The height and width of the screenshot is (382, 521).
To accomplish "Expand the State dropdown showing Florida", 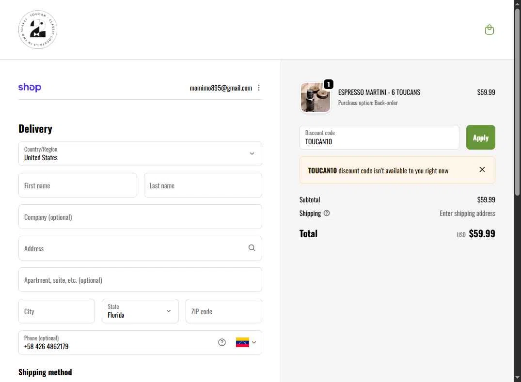I will (x=140, y=311).
